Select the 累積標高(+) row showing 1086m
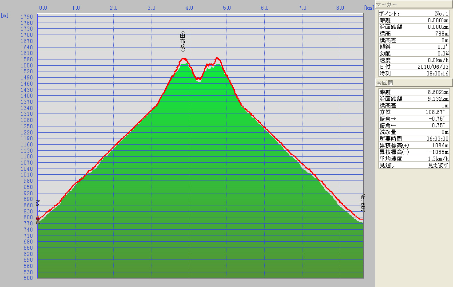Screen dimensions: 453x287 pyautogui.click(x=413, y=145)
